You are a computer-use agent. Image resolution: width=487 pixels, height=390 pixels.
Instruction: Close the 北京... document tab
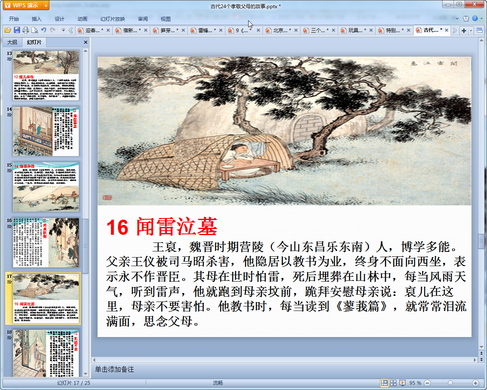296,31
